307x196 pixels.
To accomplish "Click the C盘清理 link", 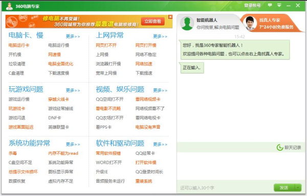I will (x=16, y=73).
